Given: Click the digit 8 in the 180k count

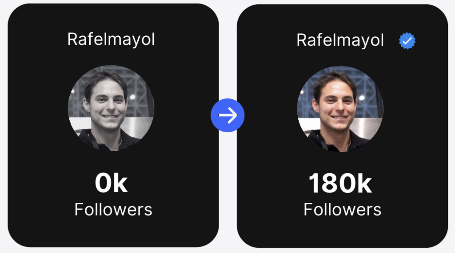Looking at the screenshot, I should pyautogui.click(x=330, y=183).
